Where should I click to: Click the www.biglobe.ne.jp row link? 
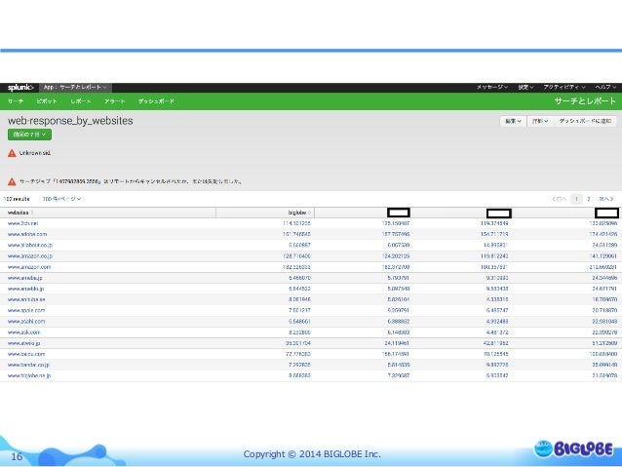[29, 375]
